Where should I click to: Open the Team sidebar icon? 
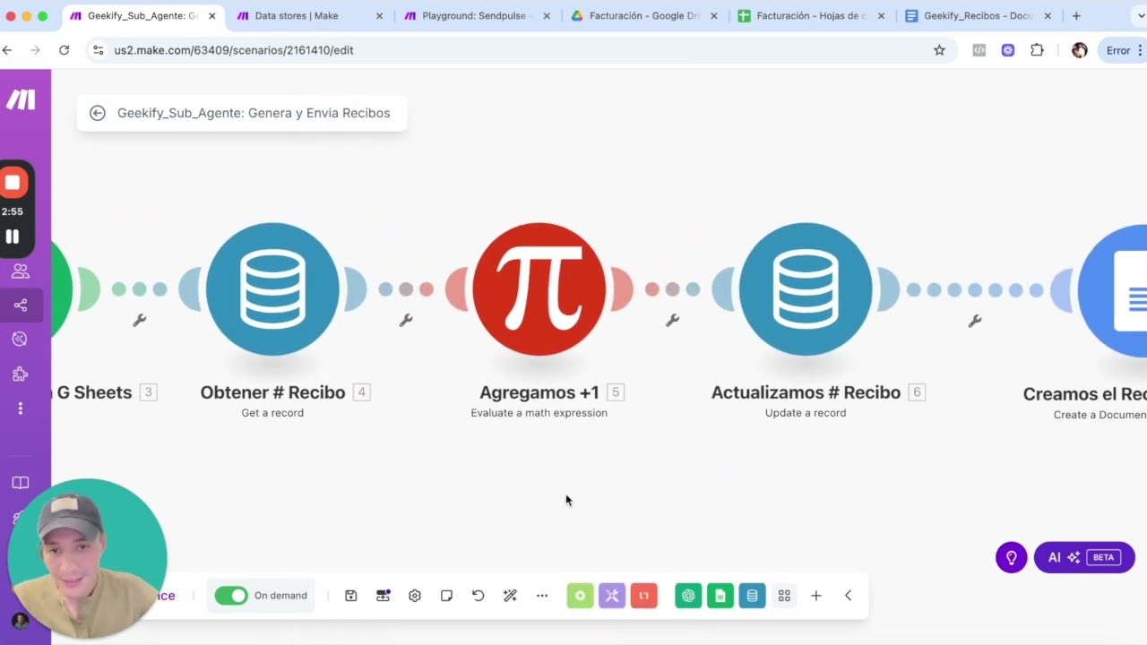tap(21, 271)
